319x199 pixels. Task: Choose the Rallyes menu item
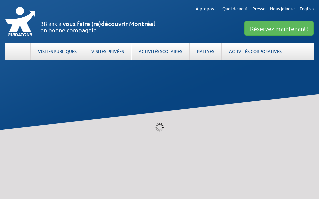(x=205, y=51)
